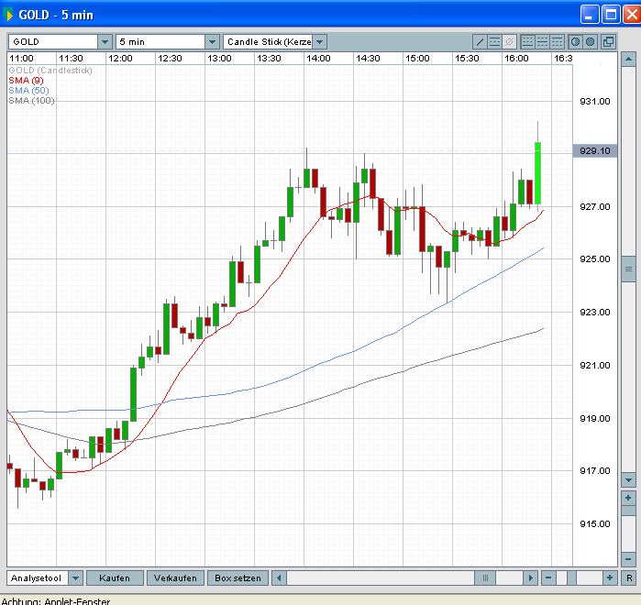The image size is (641, 605).
Task: Click the Verkaufen button
Action: click(175, 578)
